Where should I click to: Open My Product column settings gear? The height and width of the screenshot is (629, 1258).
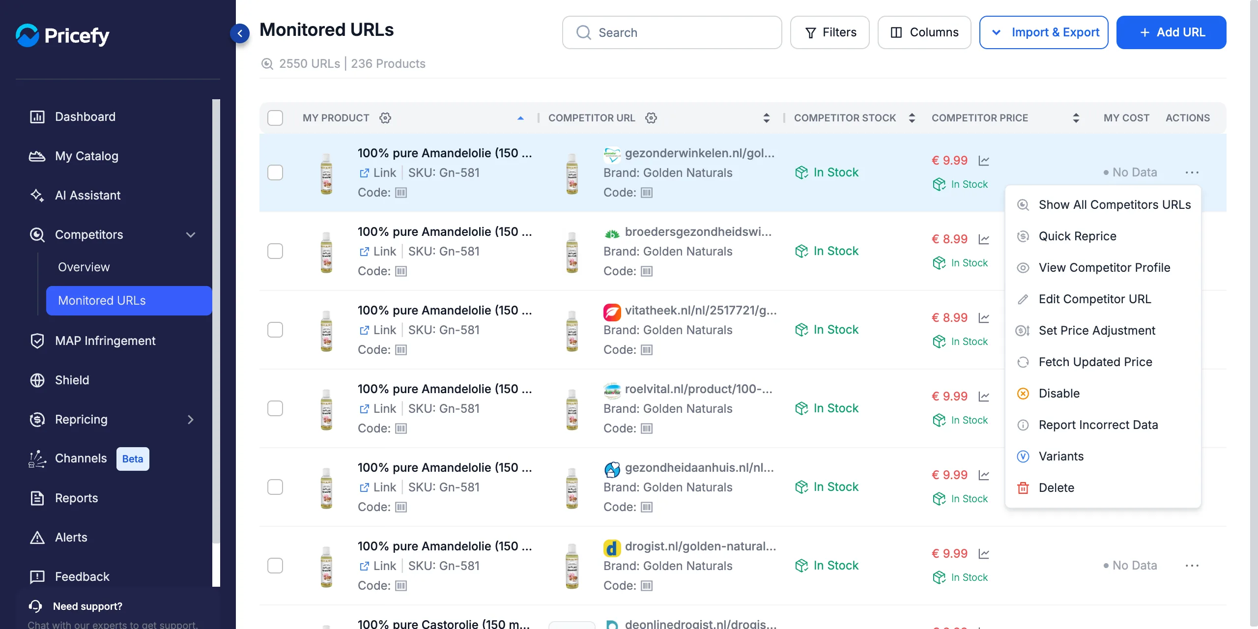(385, 118)
